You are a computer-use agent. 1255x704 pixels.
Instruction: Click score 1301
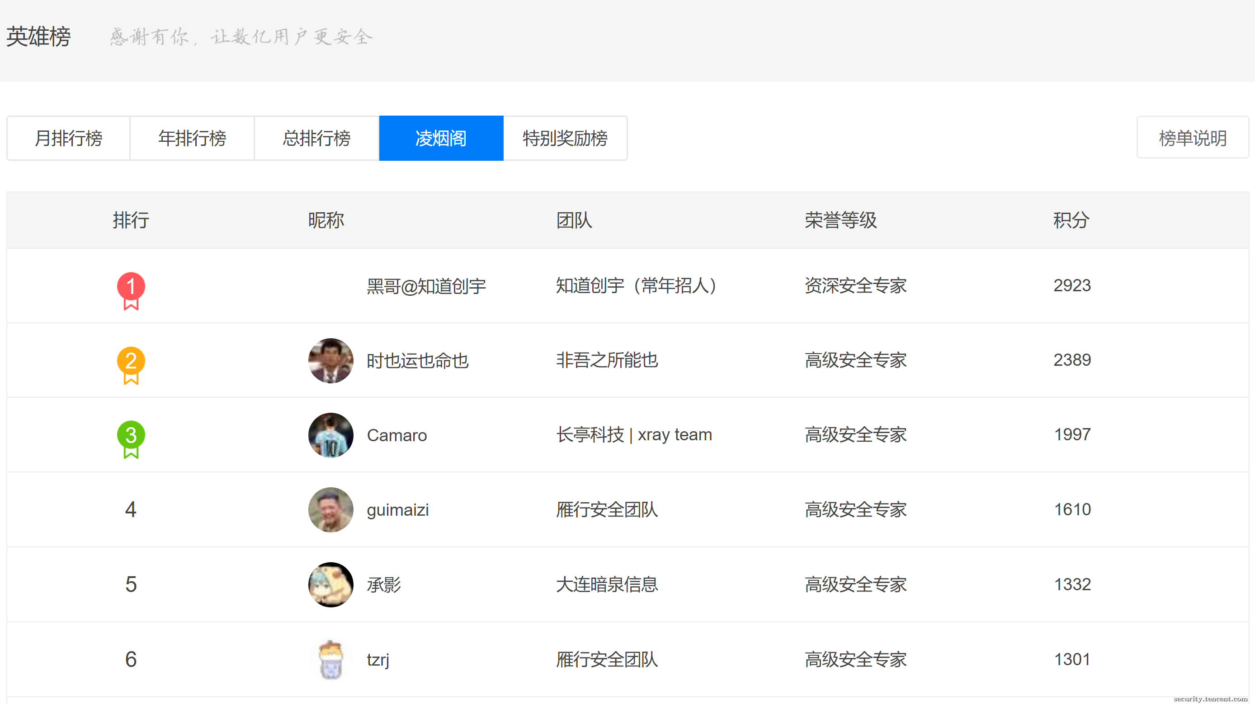click(x=1072, y=659)
